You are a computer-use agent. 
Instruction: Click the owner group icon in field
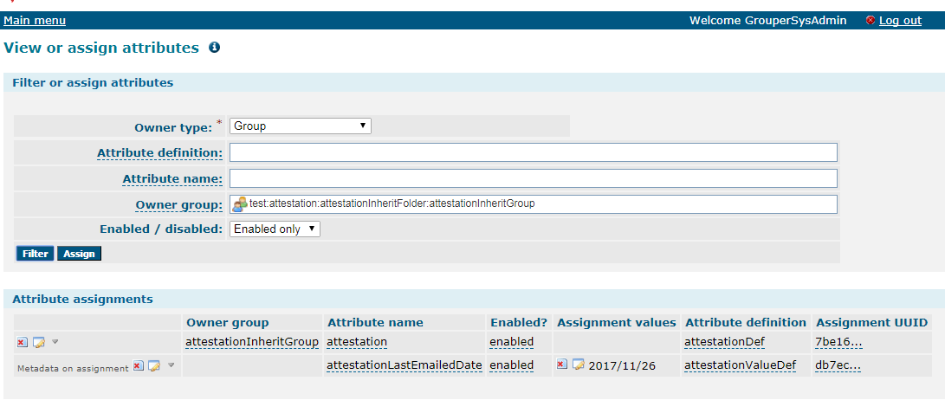point(240,204)
